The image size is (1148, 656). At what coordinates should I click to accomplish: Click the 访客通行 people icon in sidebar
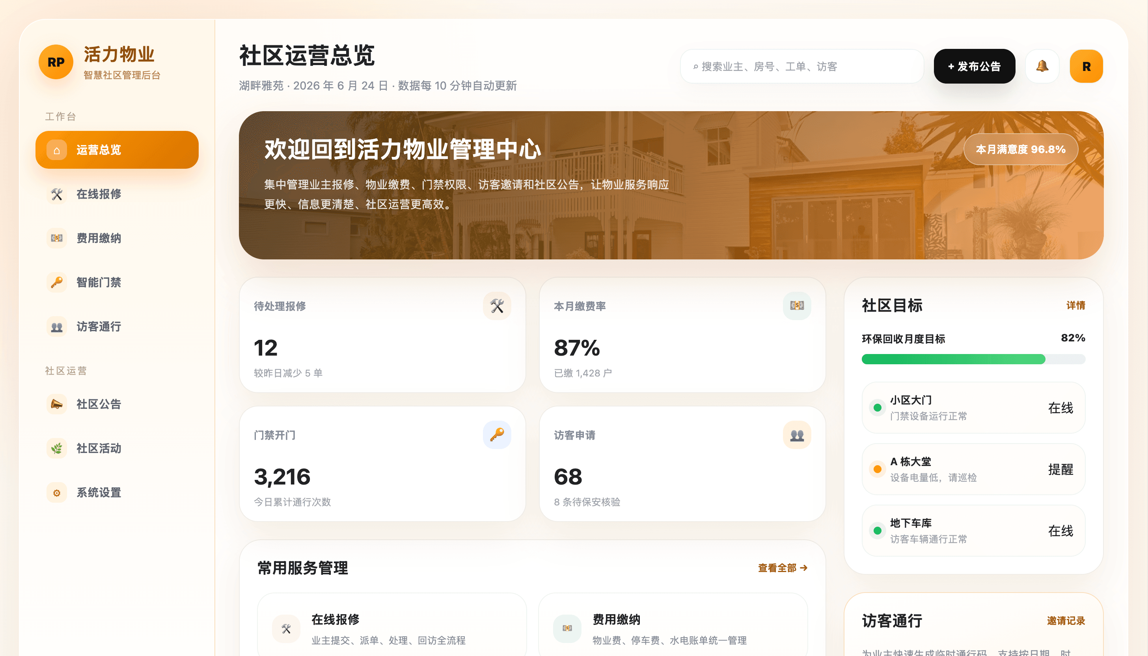click(57, 327)
